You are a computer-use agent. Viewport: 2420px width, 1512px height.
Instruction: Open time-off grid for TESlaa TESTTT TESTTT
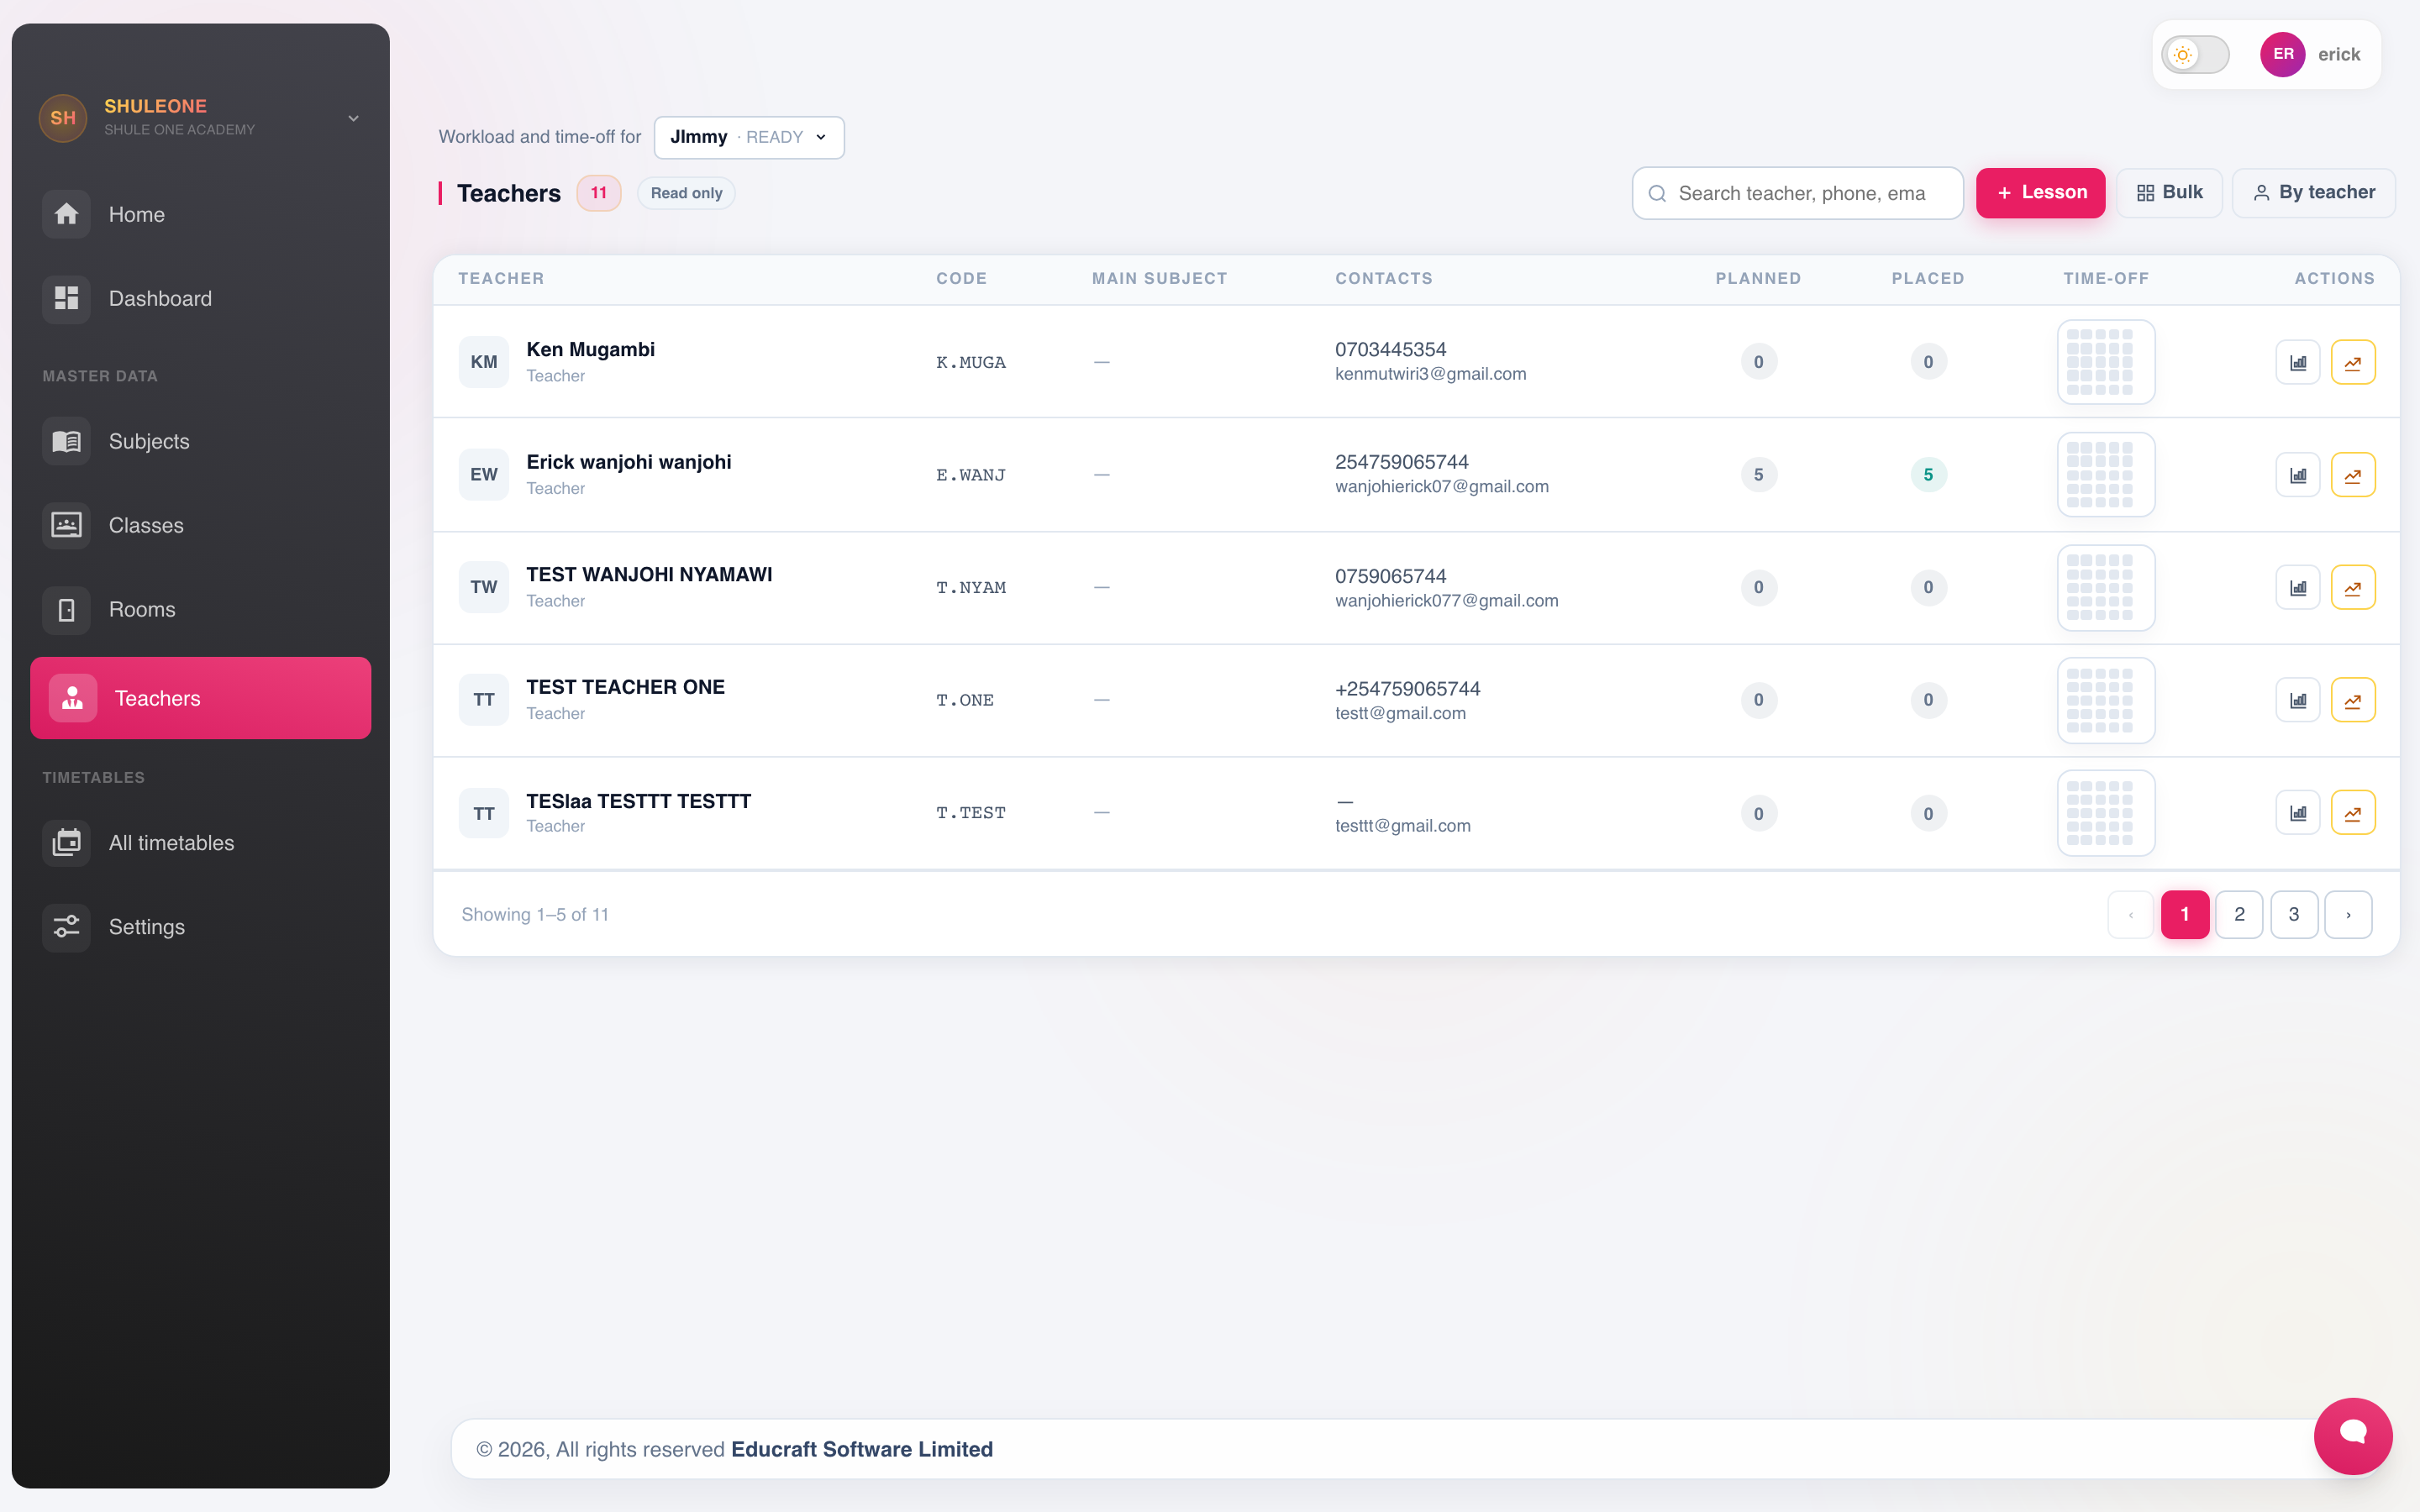[x=2105, y=813]
